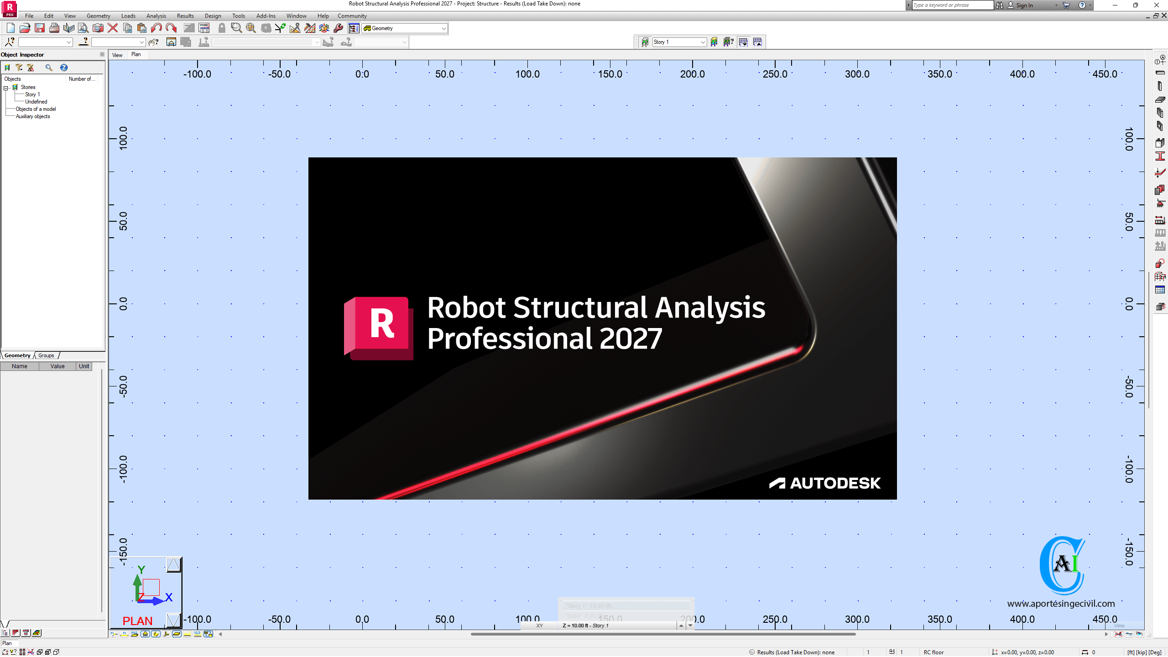The width and height of the screenshot is (1168, 657).
Task: Click the calculator Calculations icon
Action: [x=204, y=28]
